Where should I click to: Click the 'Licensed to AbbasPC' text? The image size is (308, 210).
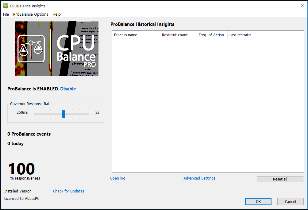pyautogui.click(x=22, y=198)
